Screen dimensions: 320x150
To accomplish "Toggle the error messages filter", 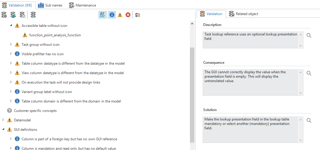I will click(128, 15).
